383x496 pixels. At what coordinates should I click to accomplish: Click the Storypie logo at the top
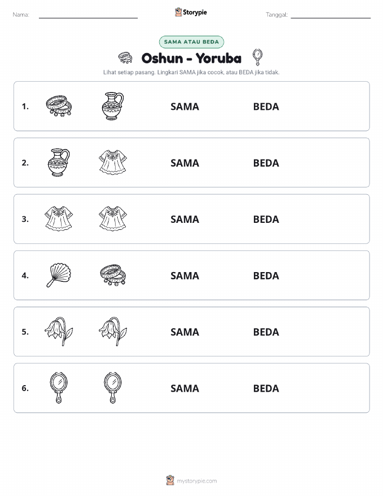click(191, 12)
